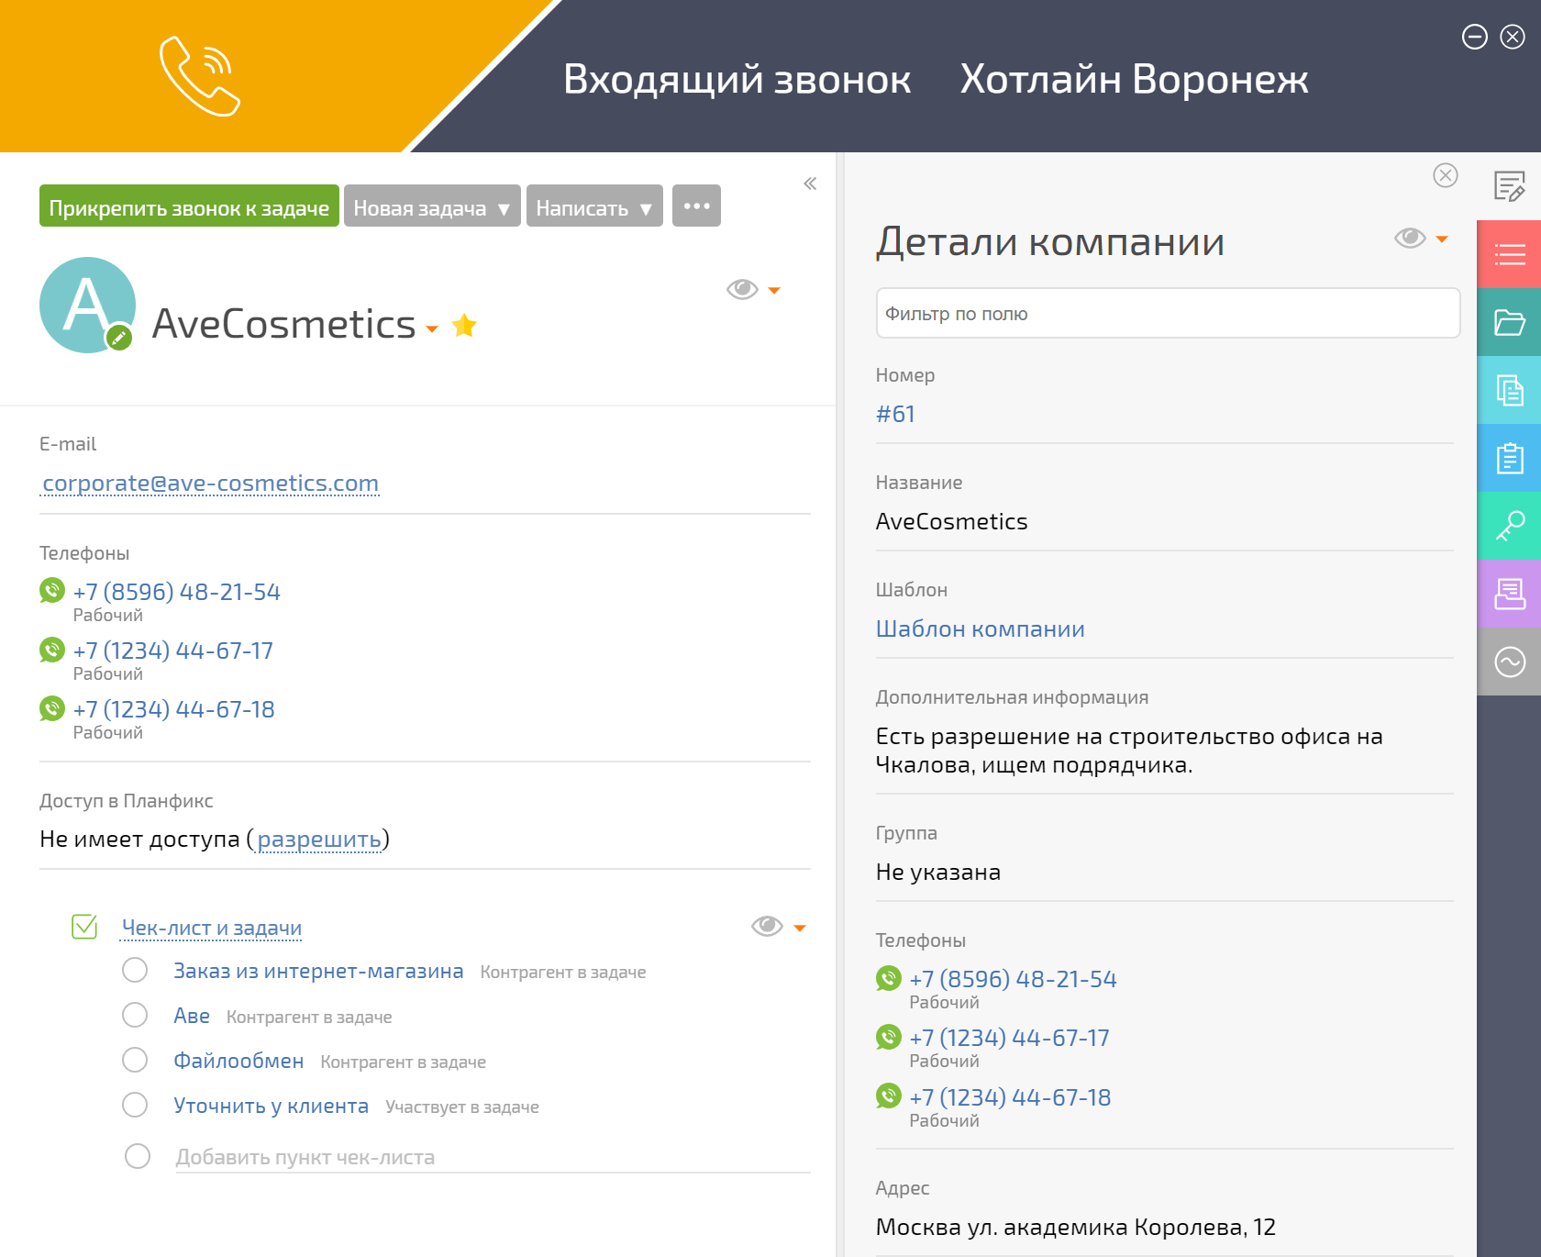Open the Новая задача dropdown button
1541x1257 pixels.
(432, 206)
